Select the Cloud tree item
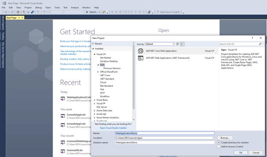The width and height of the screenshot is (267, 157). 103,82
